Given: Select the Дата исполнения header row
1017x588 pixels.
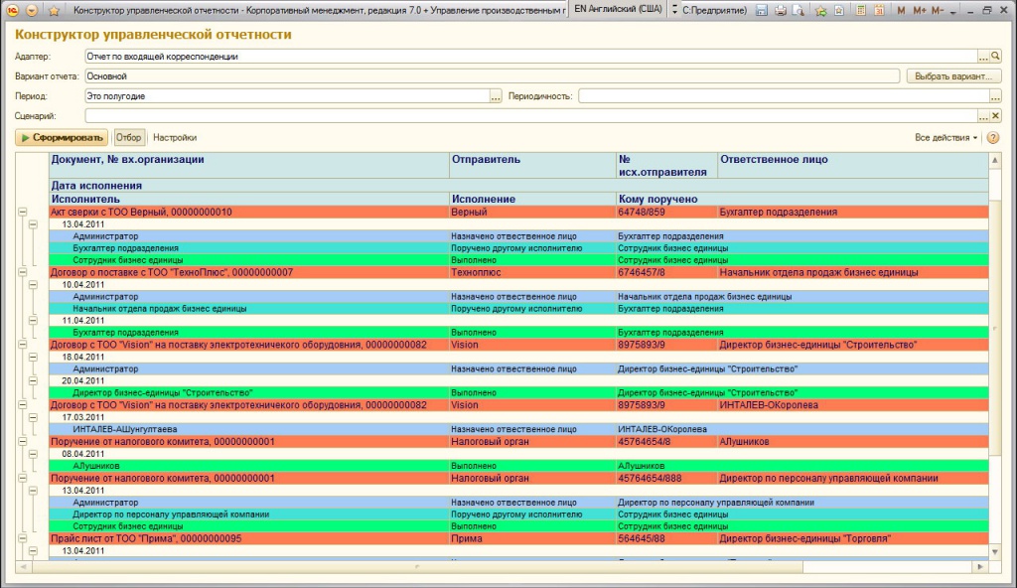Looking at the screenshot, I should pos(518,186).
